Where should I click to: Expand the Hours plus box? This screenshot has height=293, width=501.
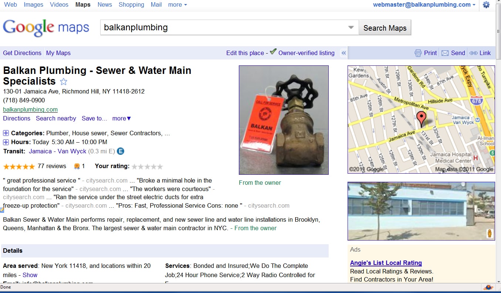click(x=6, y=142)
